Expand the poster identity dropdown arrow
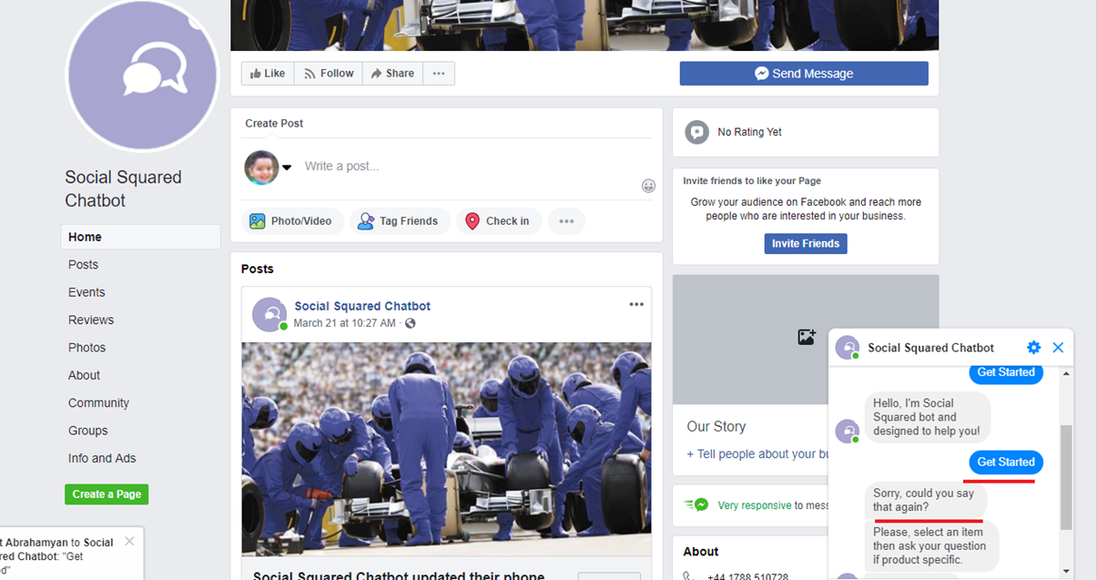Image resolution: width=1097 pixels, height=580 pixels. 287,168
